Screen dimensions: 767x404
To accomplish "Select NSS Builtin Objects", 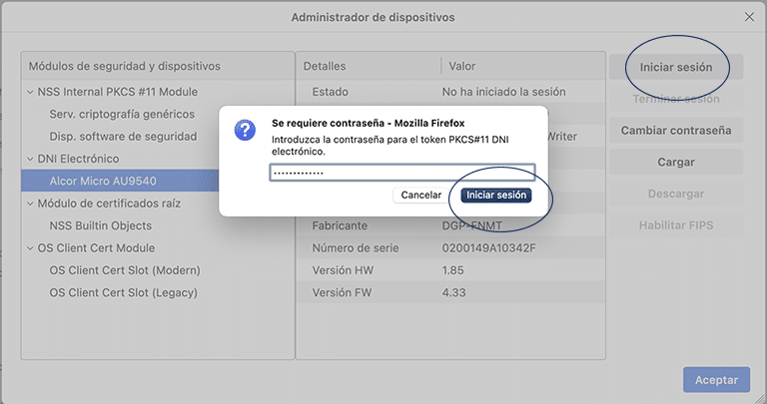I will 100,225.
